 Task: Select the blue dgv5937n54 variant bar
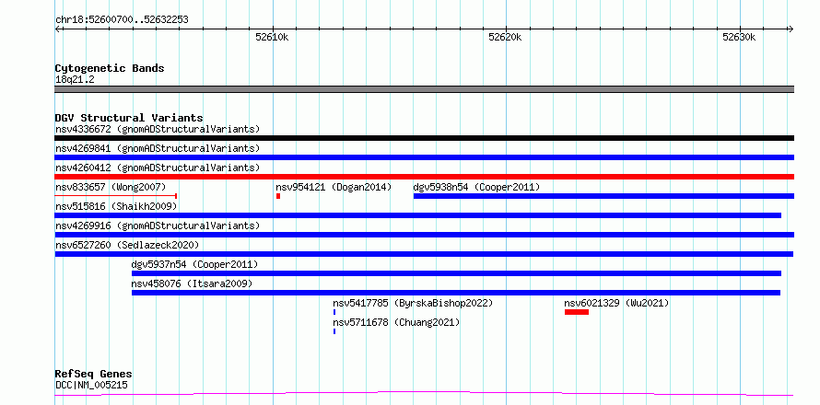click(x=457, y=273)
